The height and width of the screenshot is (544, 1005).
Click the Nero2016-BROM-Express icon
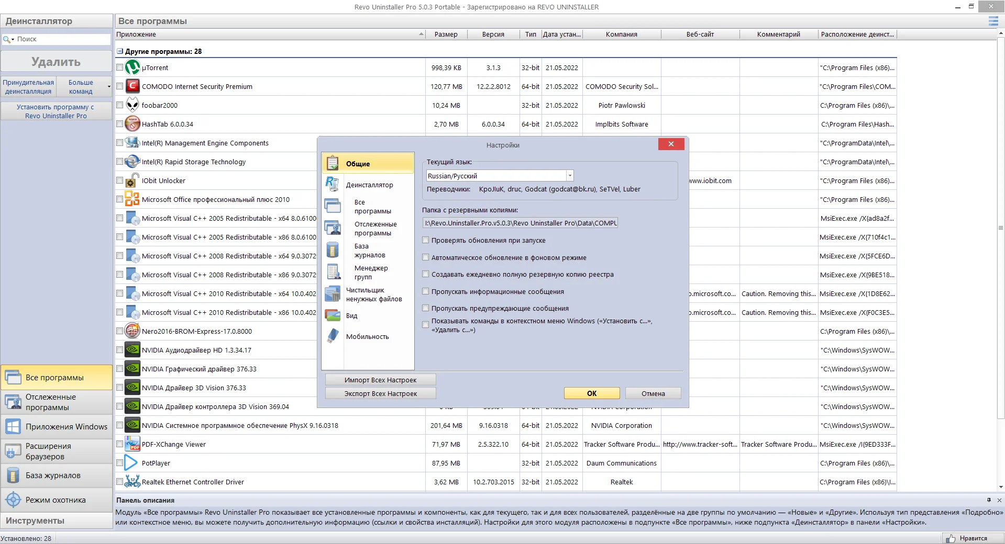132,331
